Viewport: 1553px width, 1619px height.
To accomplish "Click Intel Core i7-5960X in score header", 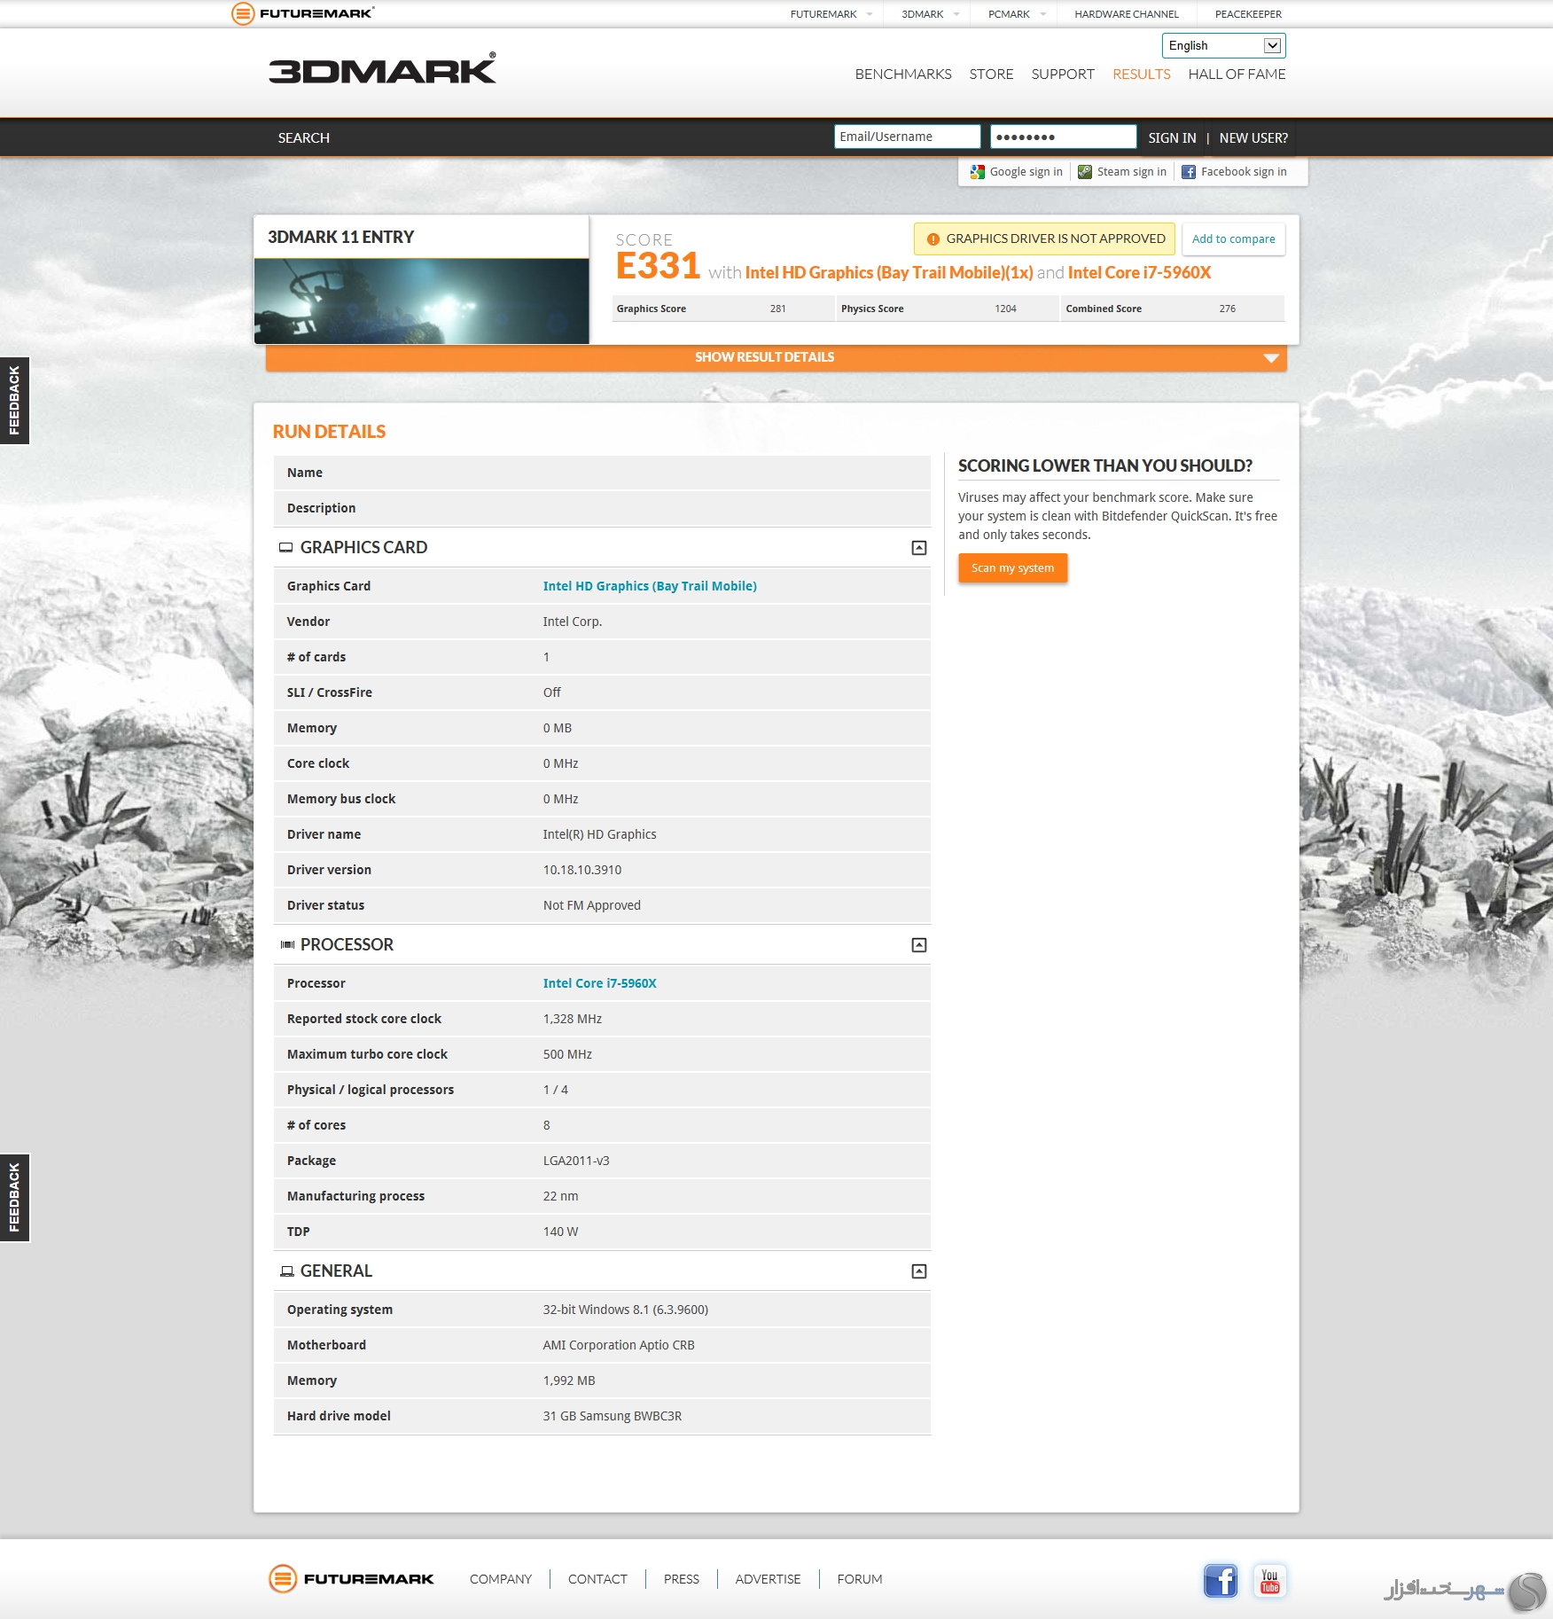I will point(1139,273).
